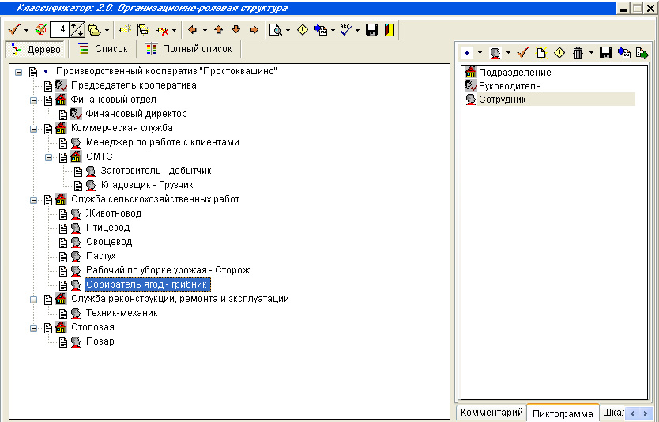Open dropdown arrow next to main toolbar checkmark

pyautogui.click(x=26, y=30)
